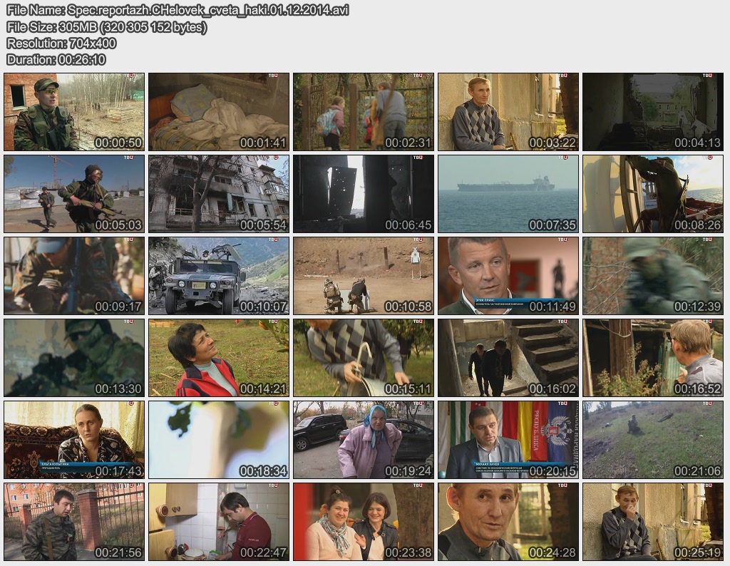Viewport: 730px width, 566px height.
Task: Select the damaged apartment building thumbnail at 00:05:54
Action: 218,194
